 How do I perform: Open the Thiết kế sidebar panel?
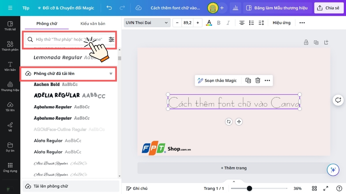pyautogui.click(x=10, y=26)
